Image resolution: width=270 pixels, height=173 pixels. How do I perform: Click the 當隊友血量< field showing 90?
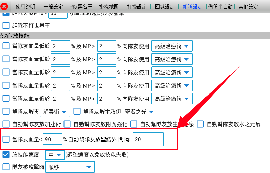[x=52, y=139]
